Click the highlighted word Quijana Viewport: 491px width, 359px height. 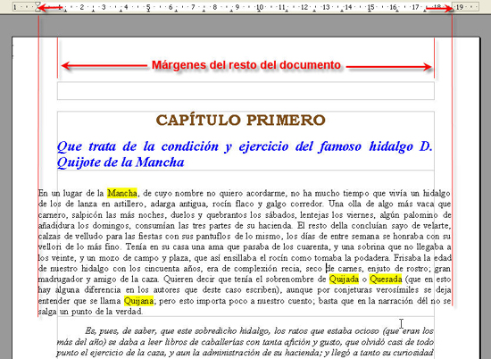pos(138,301)
